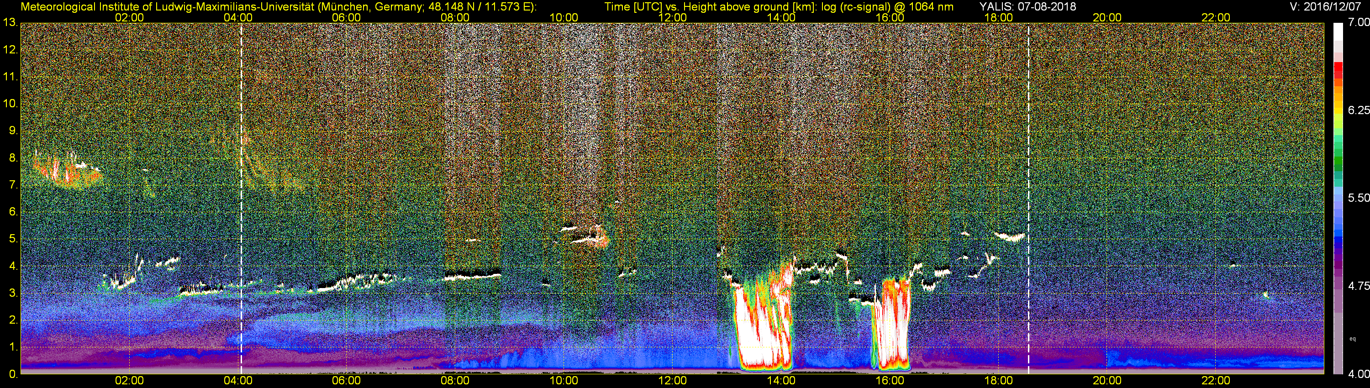Click the '06:00' label on the top time axis

(346, 17)
